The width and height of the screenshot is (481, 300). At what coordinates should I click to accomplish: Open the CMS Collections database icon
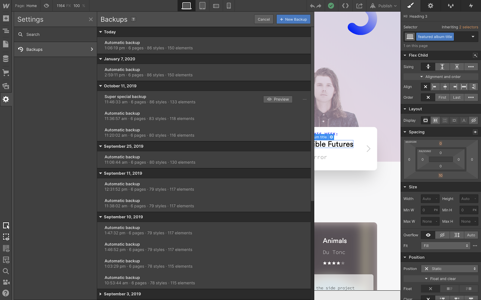[6, 59]
